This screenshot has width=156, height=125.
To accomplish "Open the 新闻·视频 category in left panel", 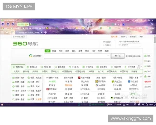I will tap(18, 78).
